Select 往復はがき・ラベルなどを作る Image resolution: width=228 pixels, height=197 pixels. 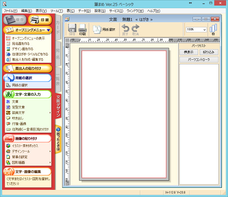27,54
